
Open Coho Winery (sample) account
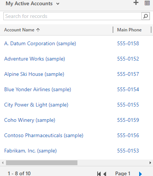coord(30,120)
